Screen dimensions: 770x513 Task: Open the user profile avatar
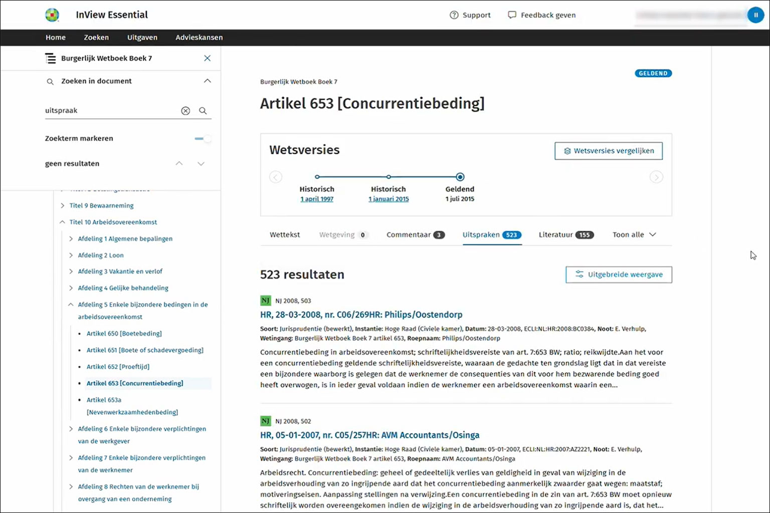(x=755, y=15)
